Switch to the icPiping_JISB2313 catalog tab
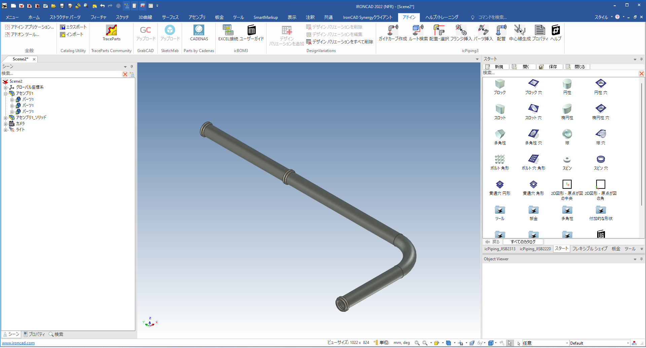 coord(500,249)
